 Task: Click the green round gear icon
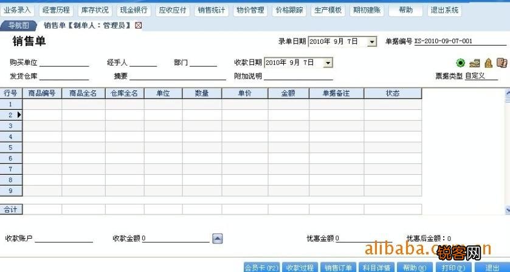(x=461, y=63)
